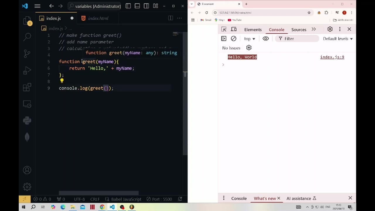Bookmark this page with the star
The width and height of the screenshot is (375, 211).
[309, 13]
